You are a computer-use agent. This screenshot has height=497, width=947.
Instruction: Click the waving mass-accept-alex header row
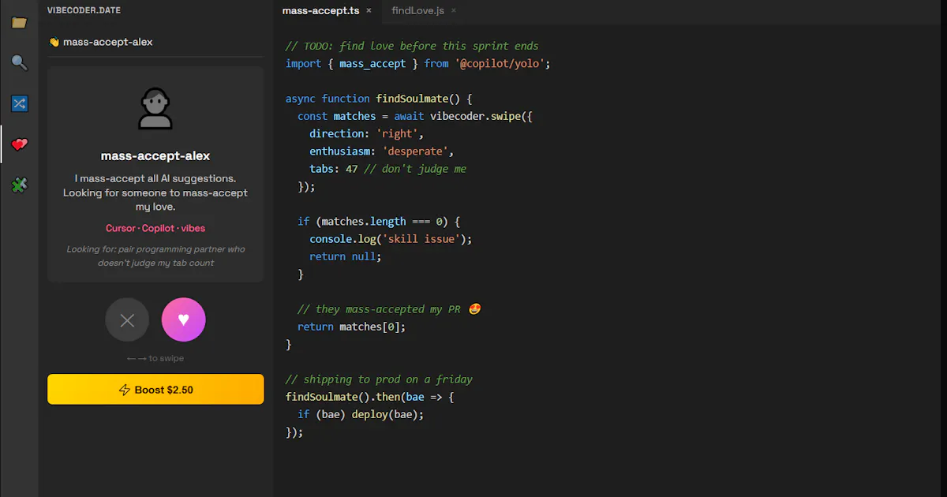[155, 42]
